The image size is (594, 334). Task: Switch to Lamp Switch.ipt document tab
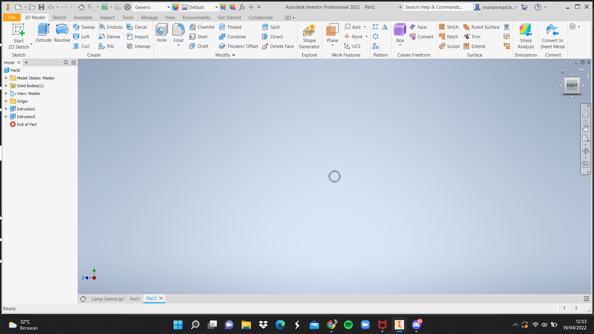[x=107, y=299]
